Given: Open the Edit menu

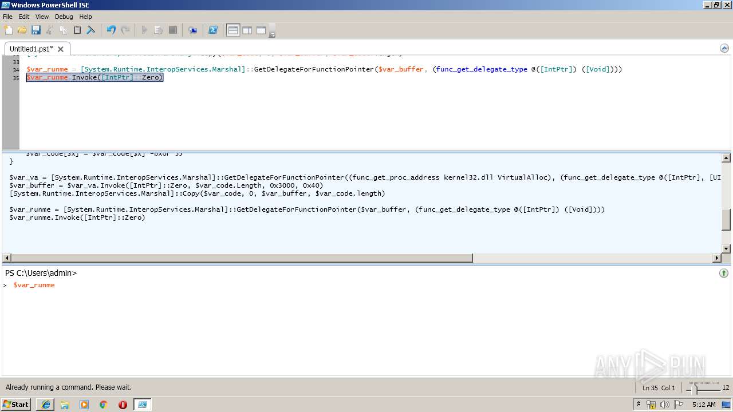Looking at the screenshot, I should [24, 17].
